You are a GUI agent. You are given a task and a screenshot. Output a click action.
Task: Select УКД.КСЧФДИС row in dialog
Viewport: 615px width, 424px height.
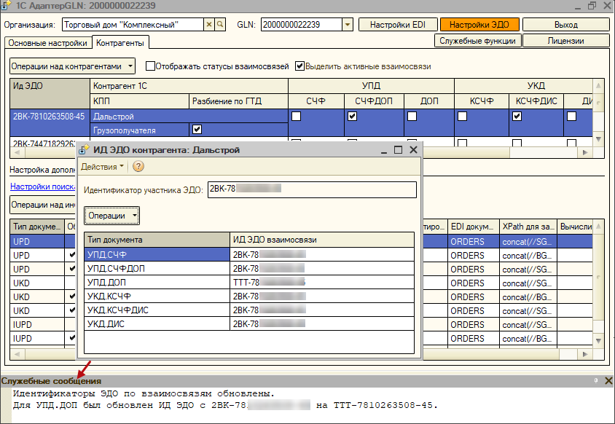click(249, 310)
